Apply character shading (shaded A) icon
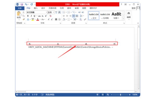This screenshot has height=99, width=156. coord(56,20)
